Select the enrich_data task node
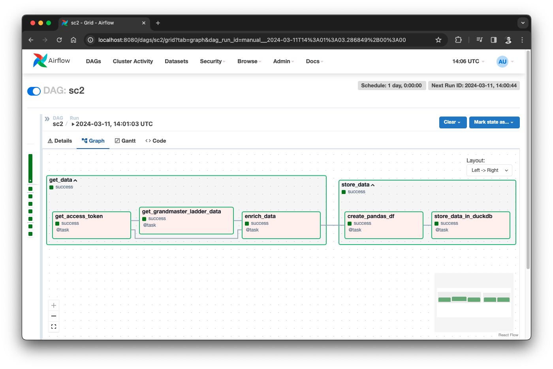The image size is (553, 369). [281, 225]
